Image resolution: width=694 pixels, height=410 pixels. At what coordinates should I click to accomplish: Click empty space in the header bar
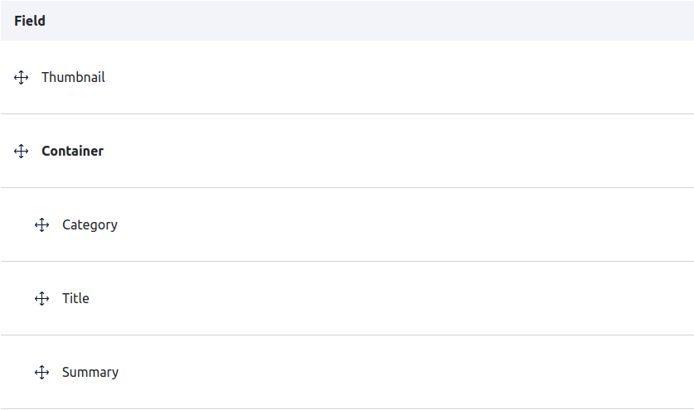[x=373, y=22]
